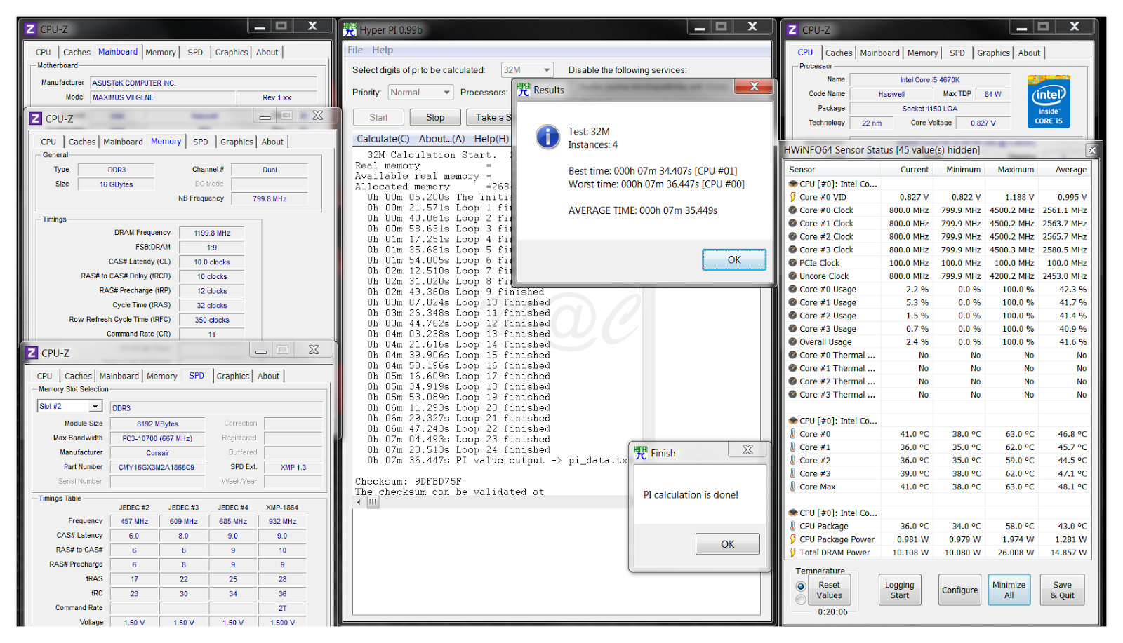Viewport: 1123px width, 643px height.
Task: Click the sensor icon beside Core #1 Clock
Action: tap(793, 224)
